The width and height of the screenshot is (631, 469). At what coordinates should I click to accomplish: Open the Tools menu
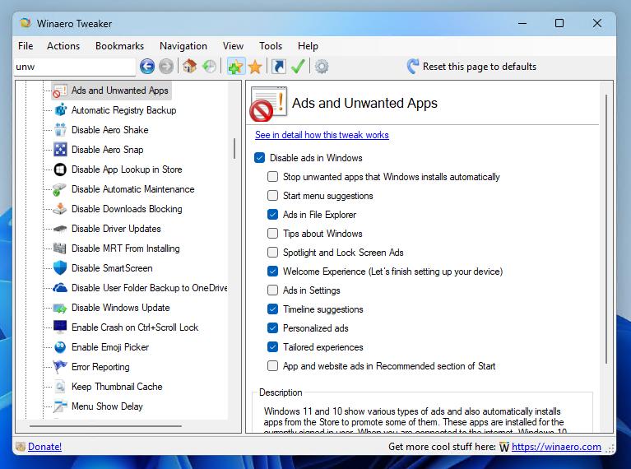(x=271, y=46)
